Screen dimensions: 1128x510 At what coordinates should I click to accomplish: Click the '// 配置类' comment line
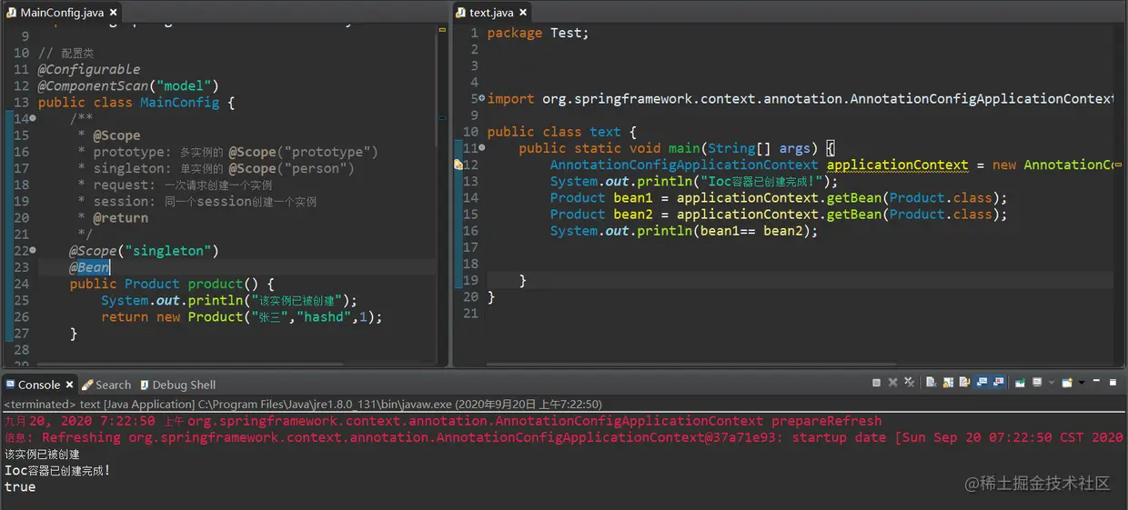(65, 53)
